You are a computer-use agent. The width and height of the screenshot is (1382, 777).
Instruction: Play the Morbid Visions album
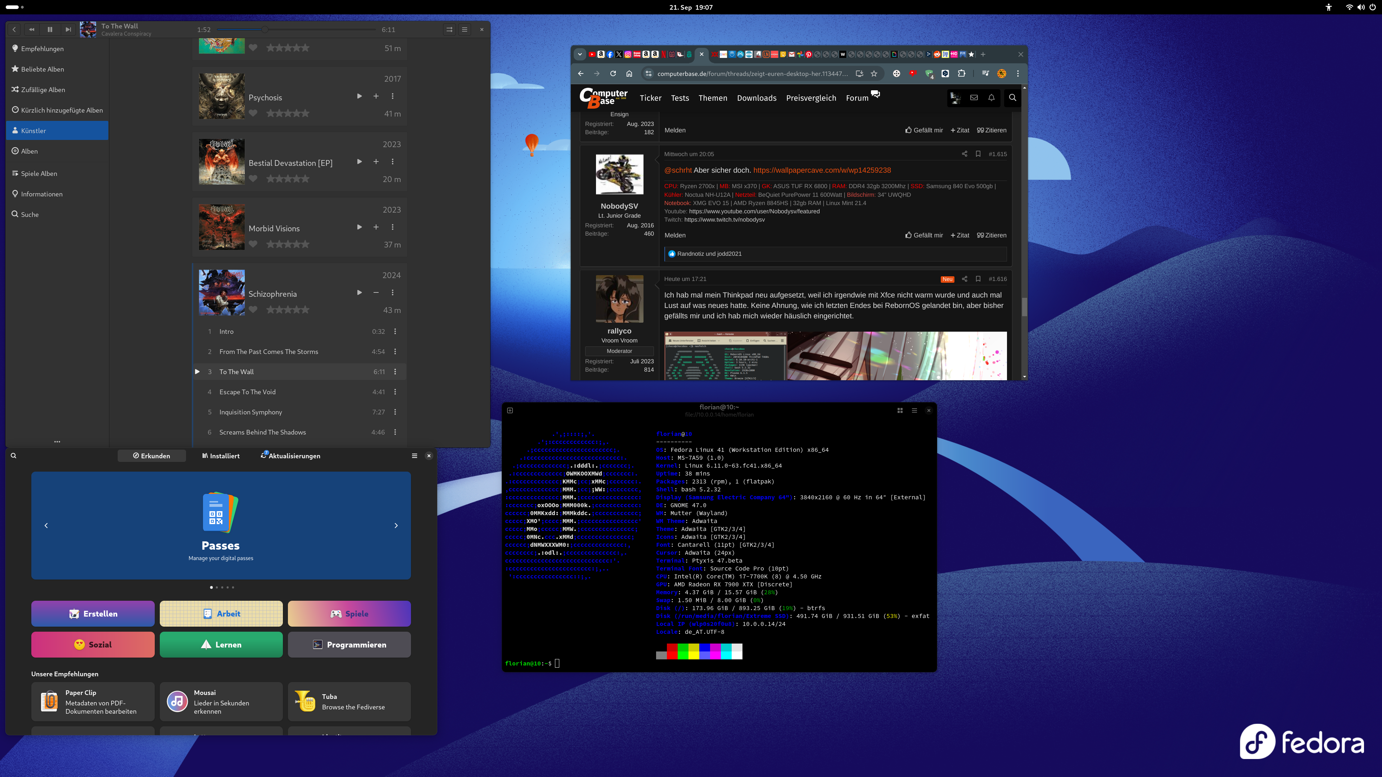coord(360,227)
